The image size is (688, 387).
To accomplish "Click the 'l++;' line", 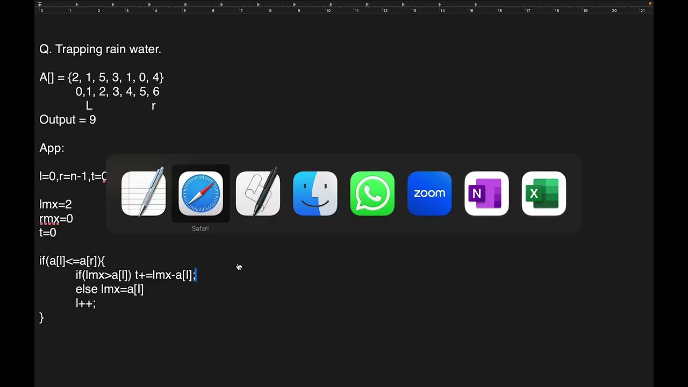I will coord(85,303).
